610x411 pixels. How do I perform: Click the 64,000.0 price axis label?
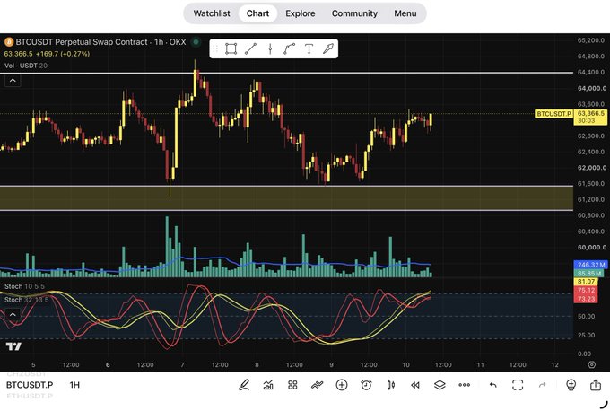[591, 88]
